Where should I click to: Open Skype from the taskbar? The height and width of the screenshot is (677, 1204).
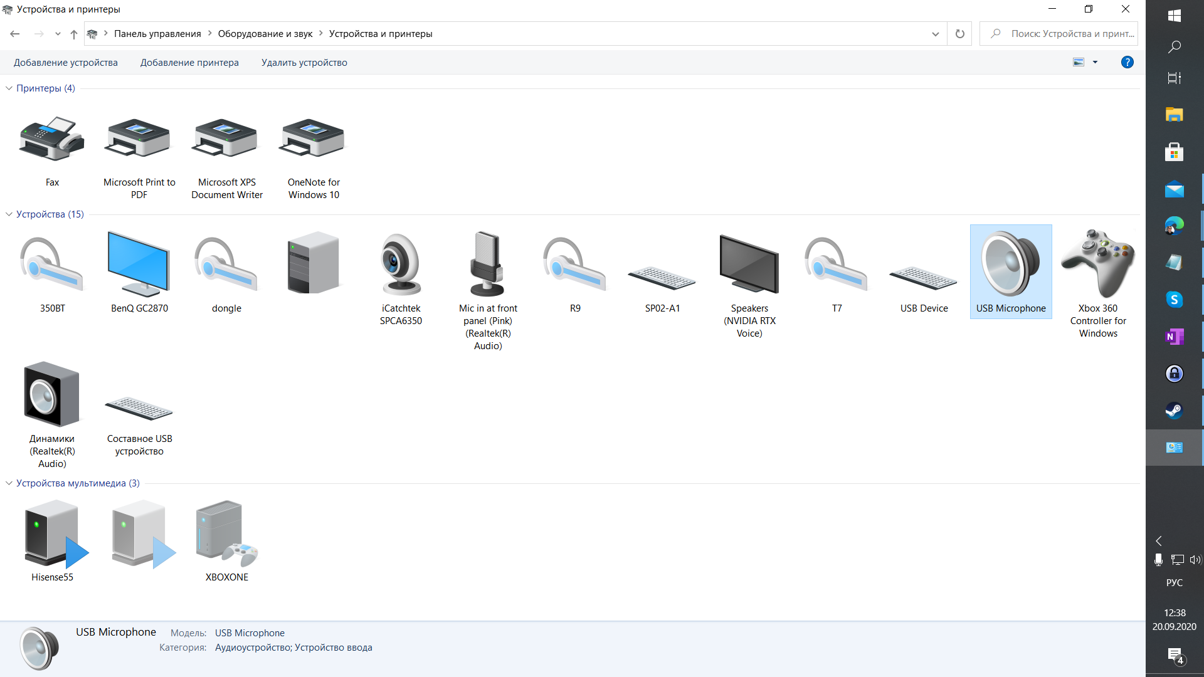tap(1175, 300)
